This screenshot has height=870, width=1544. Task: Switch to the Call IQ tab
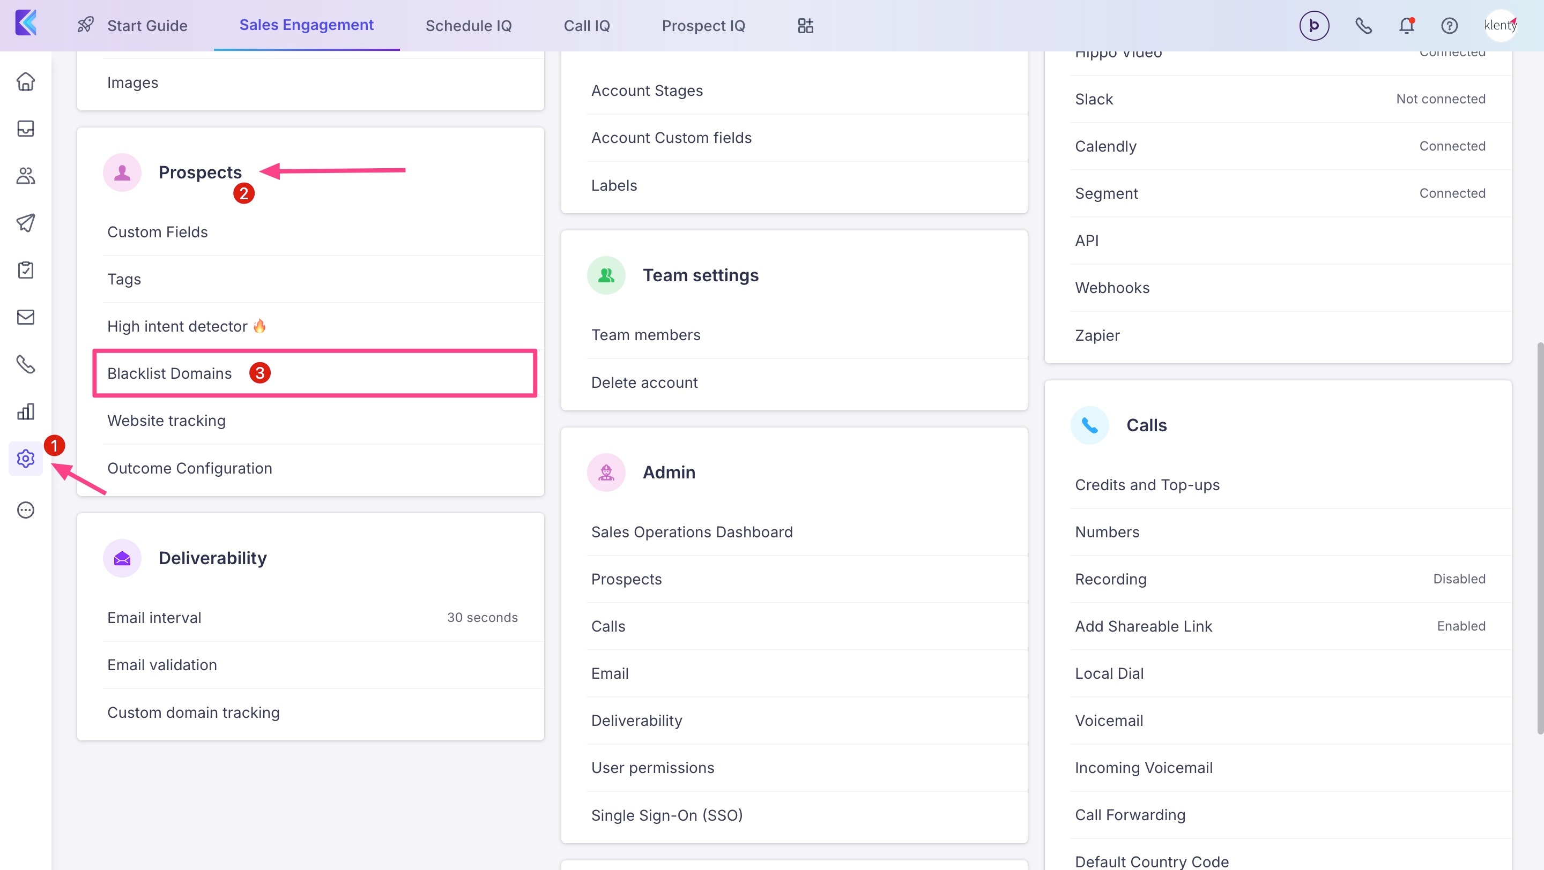click(586, 26)
